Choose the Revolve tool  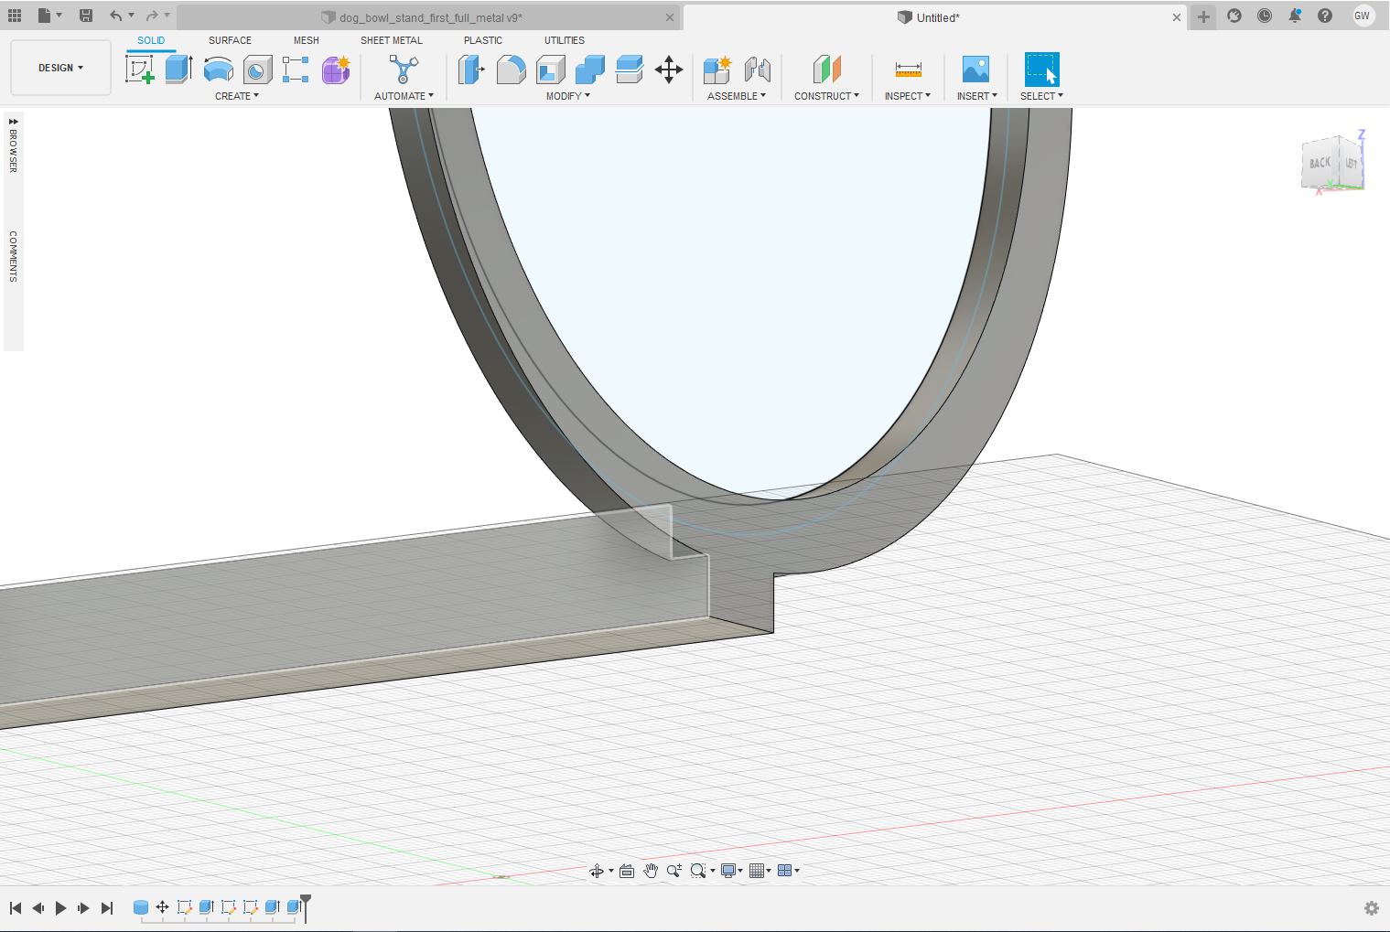[218, 70]
